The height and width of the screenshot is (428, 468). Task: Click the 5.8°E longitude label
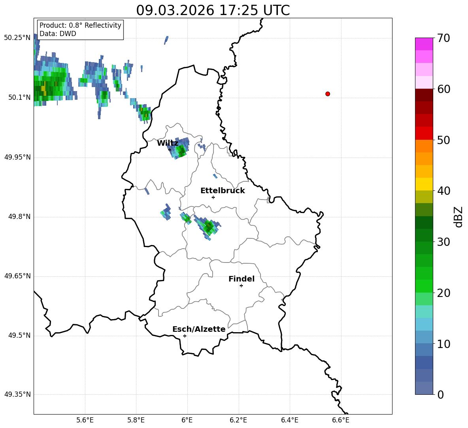[136, 420]
